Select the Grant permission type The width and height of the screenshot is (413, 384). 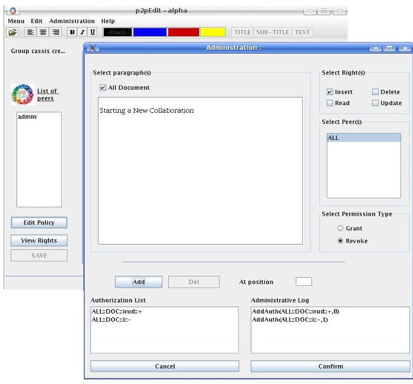click(x=340, y=229)
